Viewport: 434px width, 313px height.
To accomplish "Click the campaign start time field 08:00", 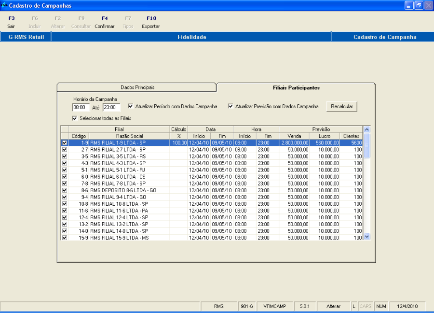I will pos(81,107).
